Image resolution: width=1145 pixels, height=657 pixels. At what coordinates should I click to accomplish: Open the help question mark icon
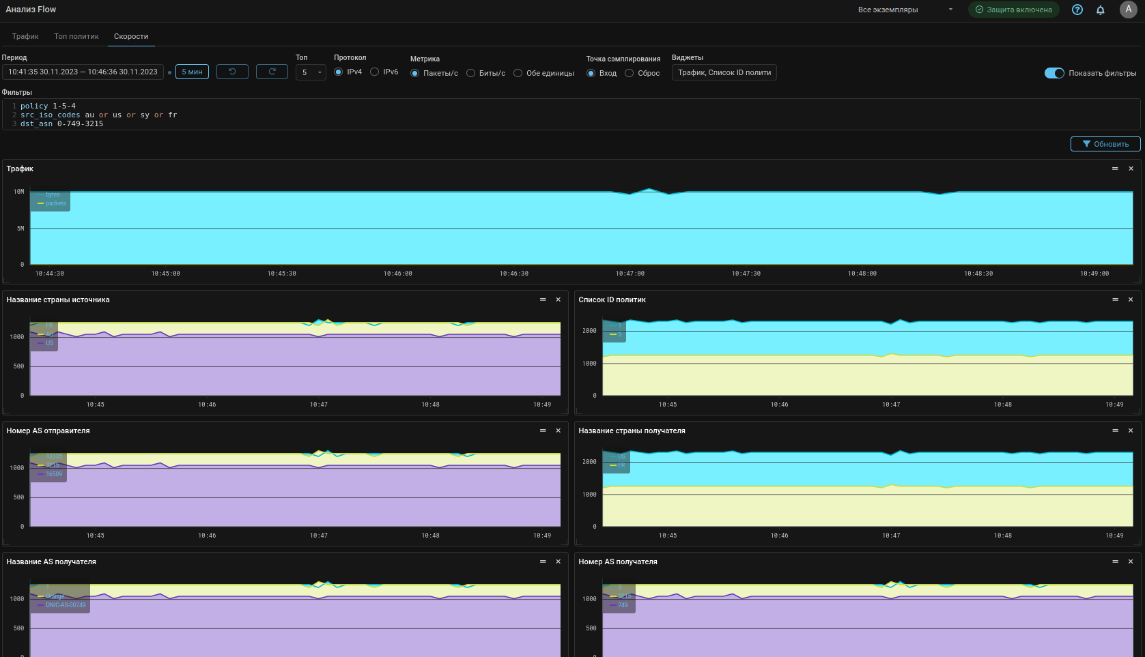[1077, 10]
